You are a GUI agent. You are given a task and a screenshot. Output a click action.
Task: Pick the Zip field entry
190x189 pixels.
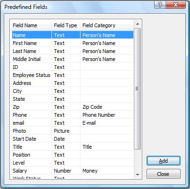pos(73,107)
